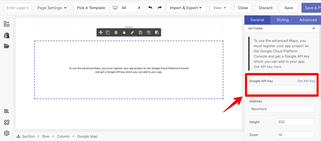Open the design tools icon in sidebar
The height and width of the screenshot is (141, 321).
click(6, 122)
